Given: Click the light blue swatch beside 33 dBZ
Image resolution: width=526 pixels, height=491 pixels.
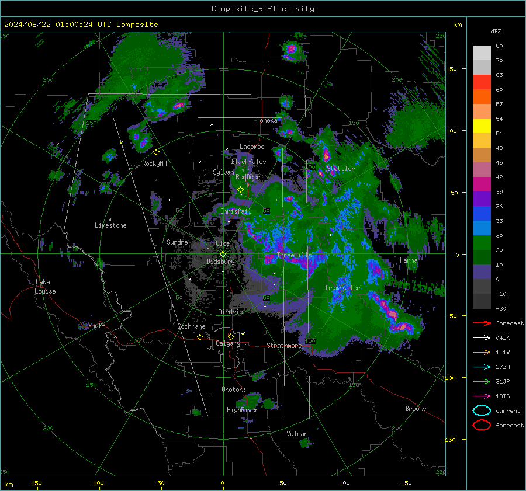Looking at the screenshot, I should point(482,228).
